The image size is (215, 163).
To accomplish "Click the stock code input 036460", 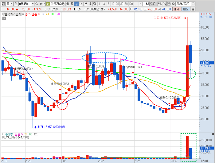I will tap(25, 4).
